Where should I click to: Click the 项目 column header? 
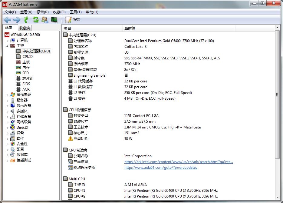click(92, 28)
